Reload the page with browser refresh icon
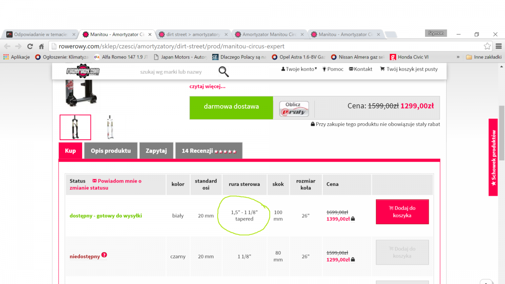Image resolution: width=505 pixels, height=284 pixels. 30,46
